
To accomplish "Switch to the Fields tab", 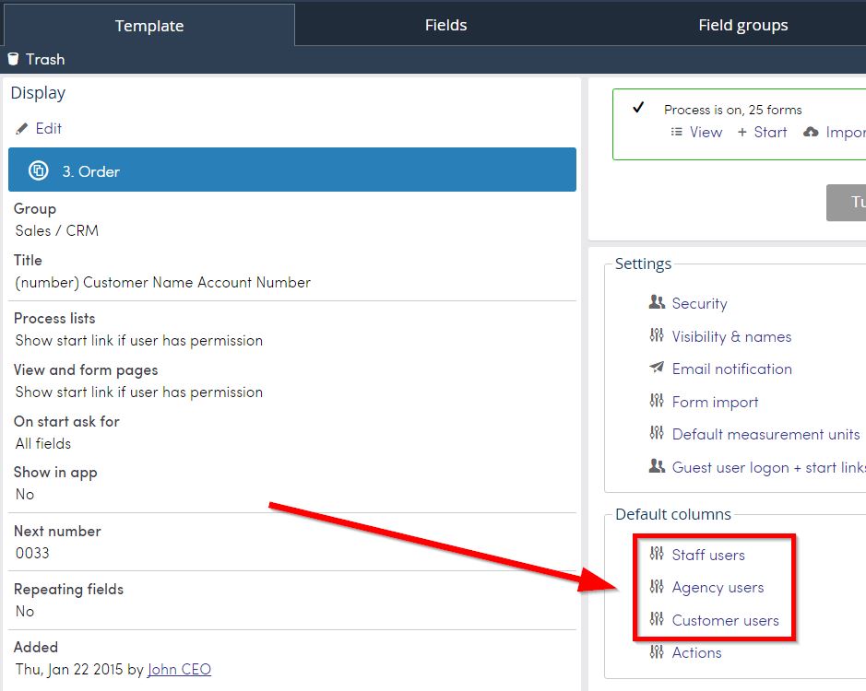I will pyautogui.click(x=445, y=25).
